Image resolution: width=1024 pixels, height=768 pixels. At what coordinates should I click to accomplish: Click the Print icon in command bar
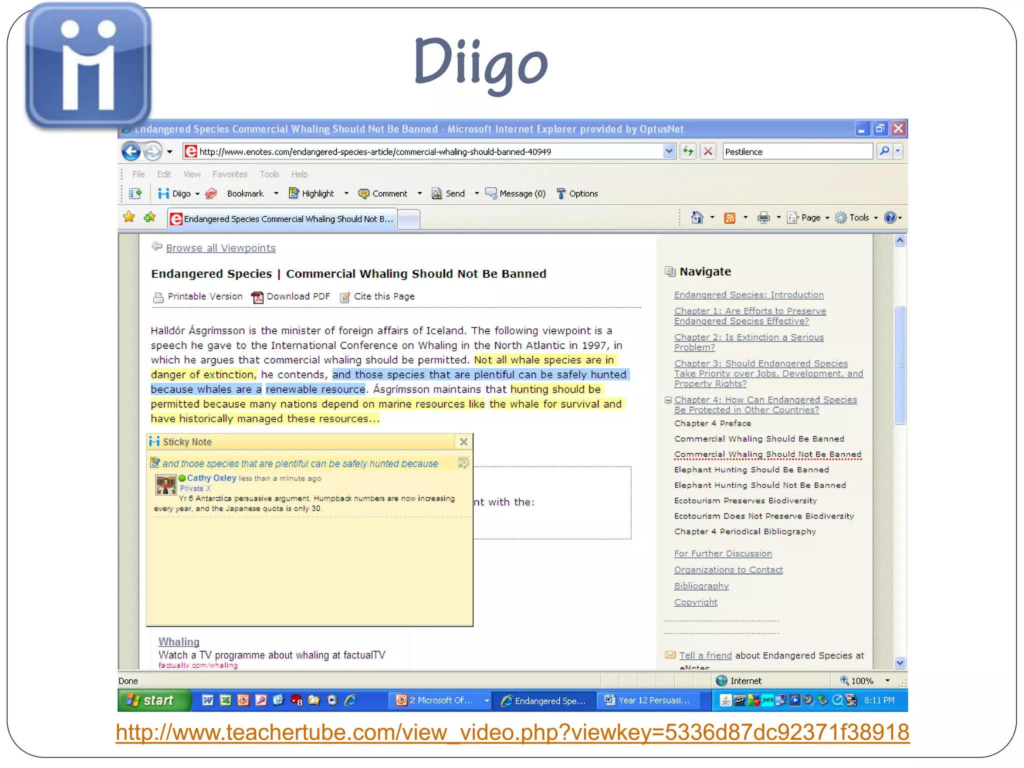tap(763, 217)
